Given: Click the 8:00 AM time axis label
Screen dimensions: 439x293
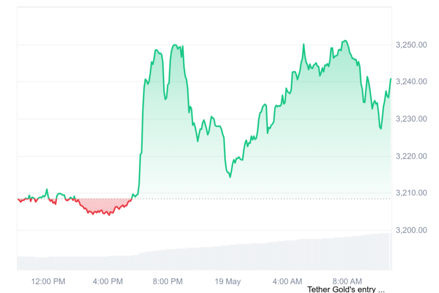Looking at the screenshot, I should tap(347, 281).
